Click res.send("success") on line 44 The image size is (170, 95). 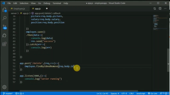(43, 41)
